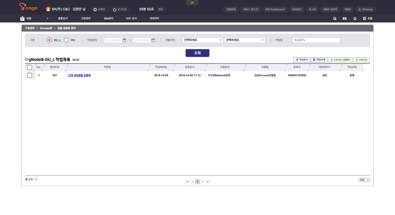Open 내정보 gear settings

coord(99,9)
